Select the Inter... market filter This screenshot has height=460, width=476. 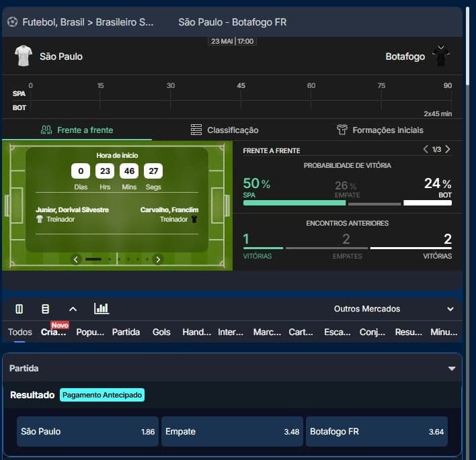click(x=231, y=332)
